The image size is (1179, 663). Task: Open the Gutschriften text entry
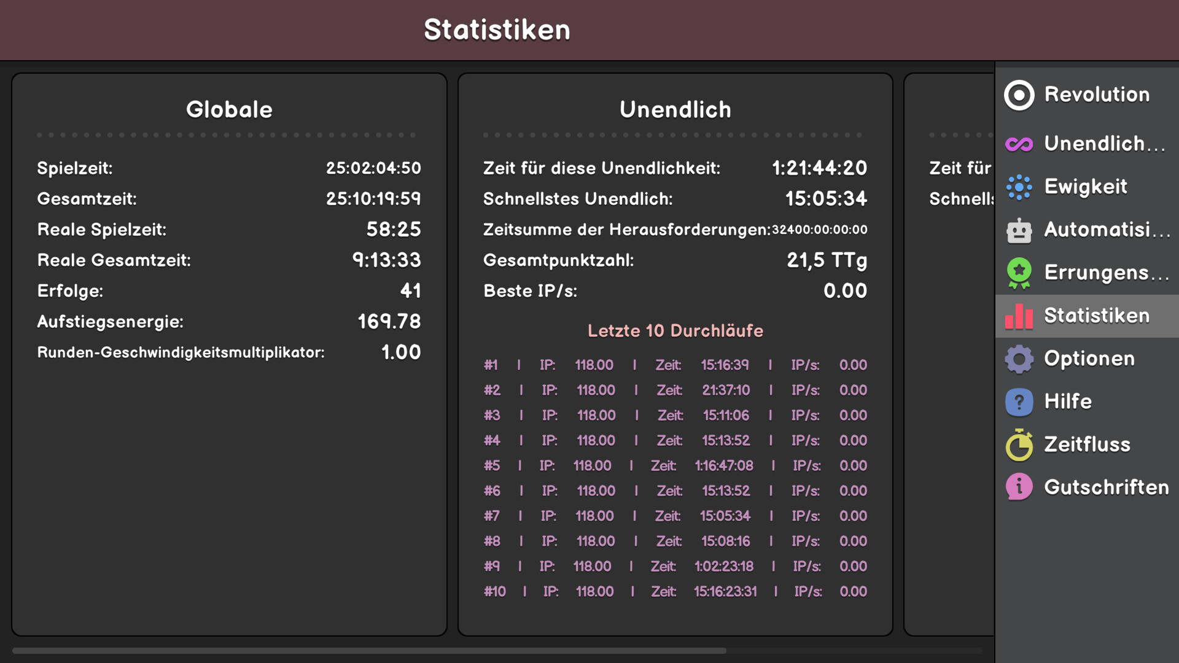coord(1107,487)
